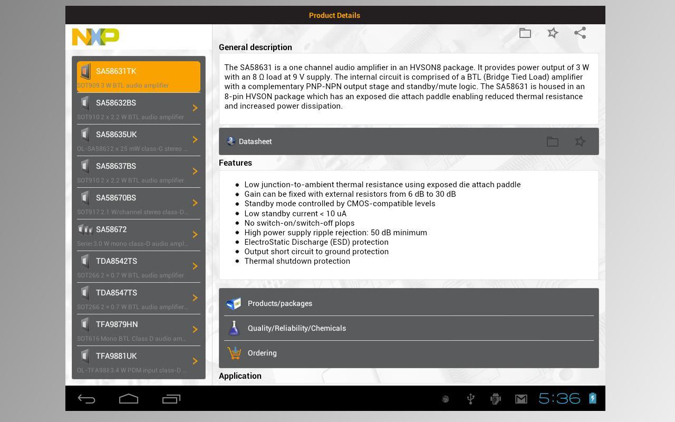675x422 pixels.
Task: Select SA58631TK in product list
Action: [x=139, y=76]
